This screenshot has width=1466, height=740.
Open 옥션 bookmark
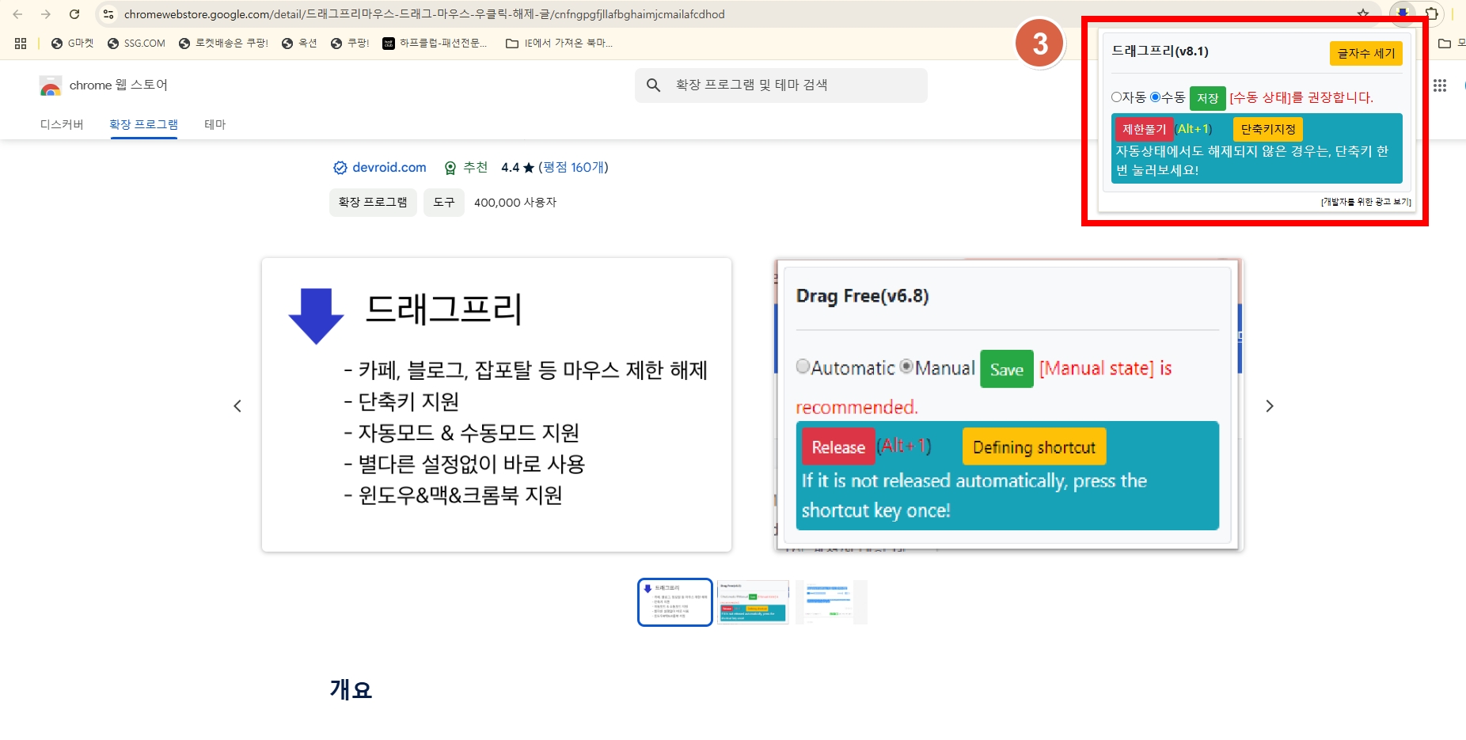point(299,44)
